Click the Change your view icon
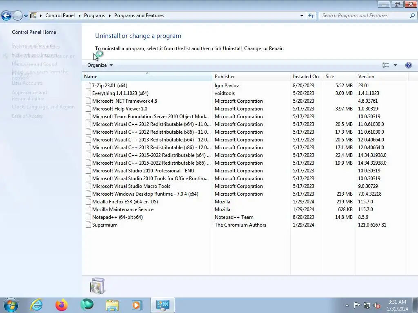Image resolution: width=418 pixels, height=313 pixels. (x=385, y=65)
